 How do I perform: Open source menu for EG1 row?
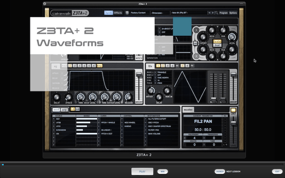coord(54,119)
